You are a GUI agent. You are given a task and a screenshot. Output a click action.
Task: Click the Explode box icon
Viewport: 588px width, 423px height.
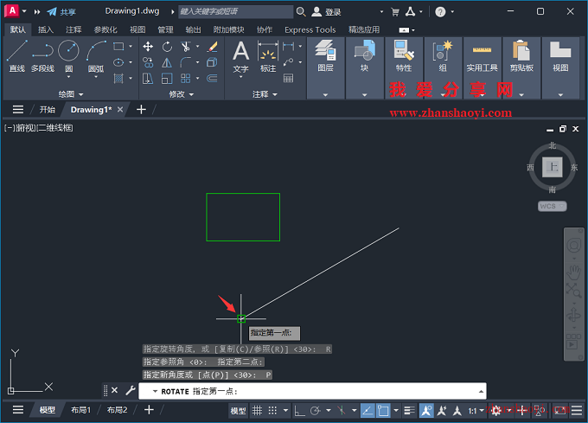[212, 62]
